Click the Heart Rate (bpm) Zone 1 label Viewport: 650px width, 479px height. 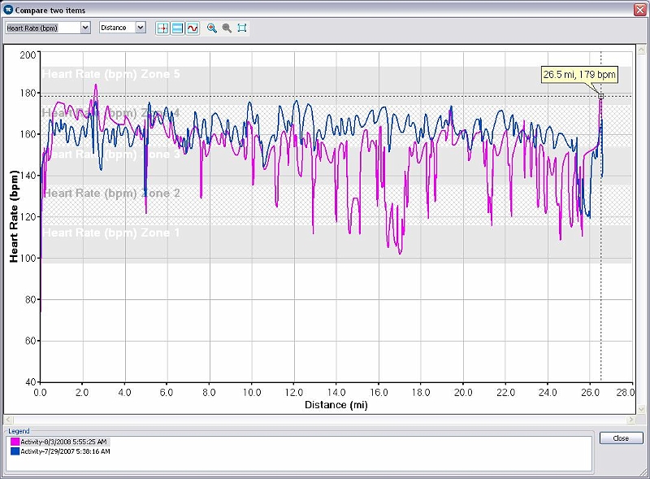click(x=111, y=233)
